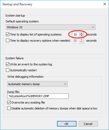
Task: Click the 30 seconds recovery options field
Action: 76,41
